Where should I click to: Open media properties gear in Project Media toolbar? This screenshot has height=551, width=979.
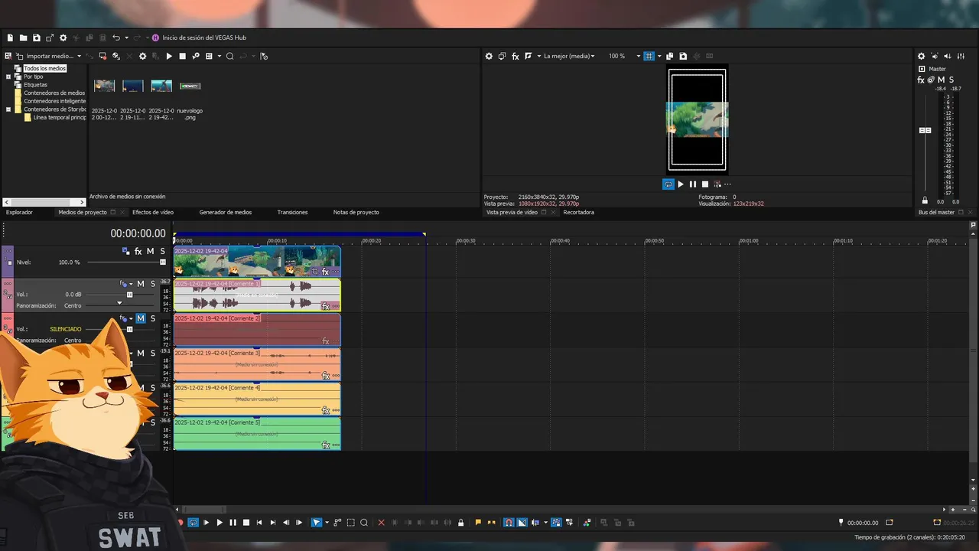pyautogui.click(x=142, y=56)
